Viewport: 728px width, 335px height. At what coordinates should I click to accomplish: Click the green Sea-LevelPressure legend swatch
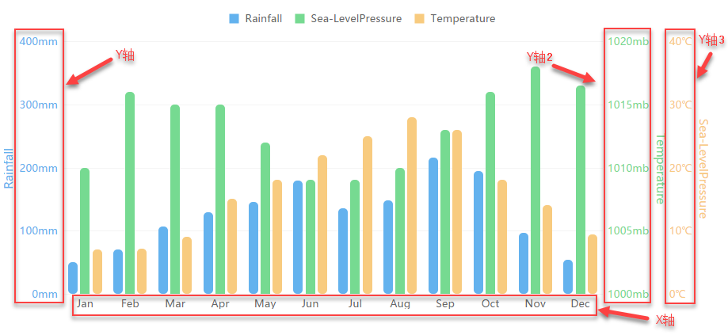(x=300, y=18)
